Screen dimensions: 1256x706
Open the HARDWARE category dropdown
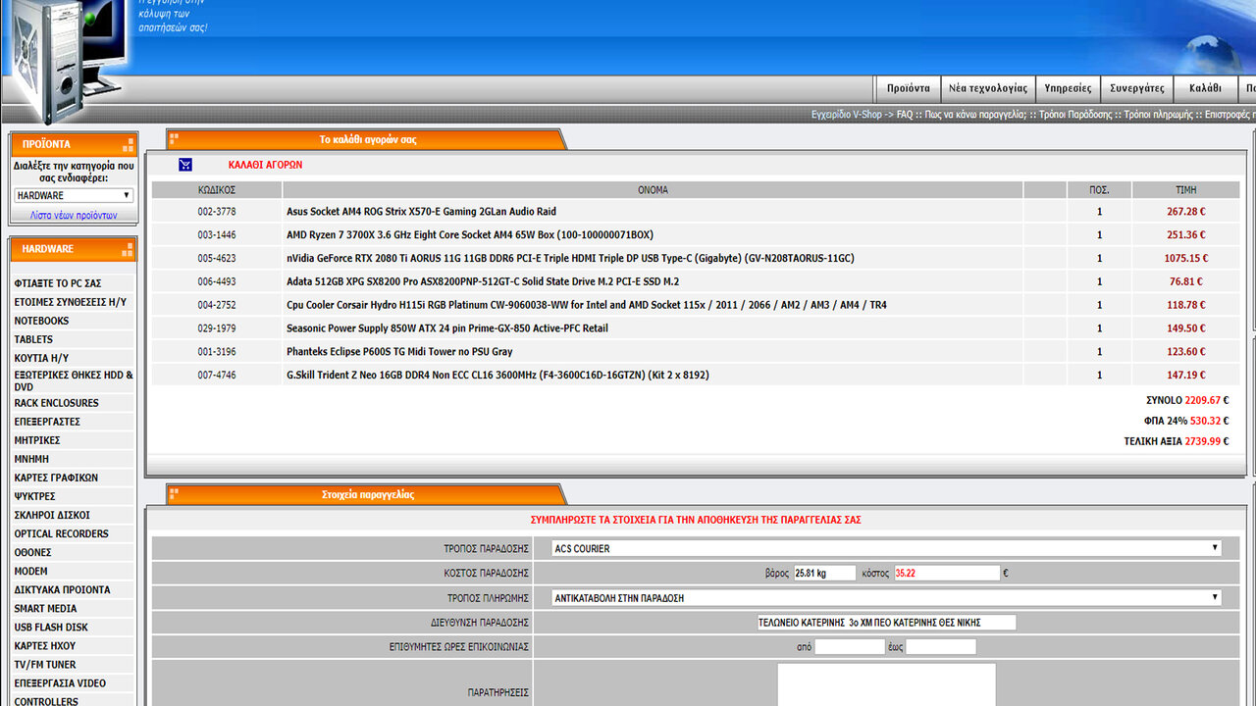74,195
